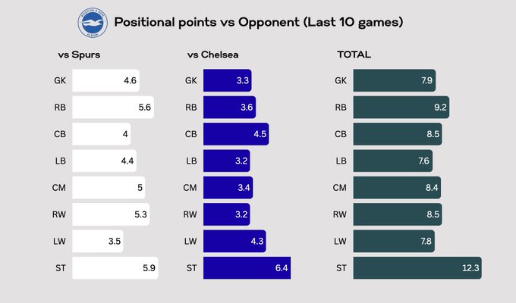Click the Spurs RB bar showing 5.6
The image size is (516, 303).
pyautogui.click(x=114, y=108)
